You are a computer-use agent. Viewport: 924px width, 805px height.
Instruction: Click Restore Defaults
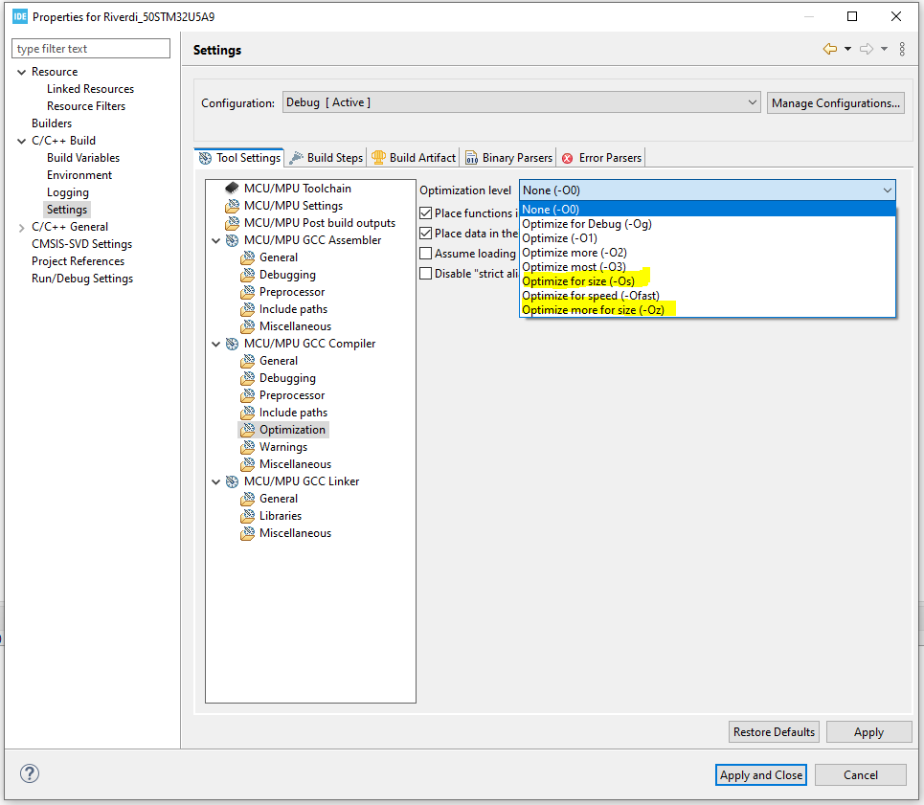click(x=774, y=732)
